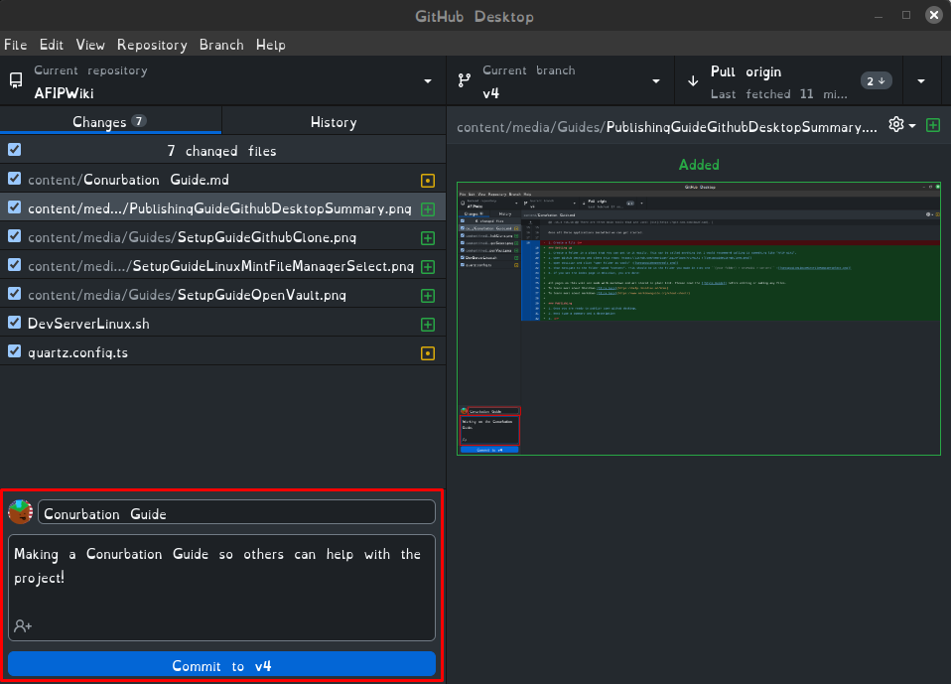
Task: Click the added status icon for SetupGuideOpenVault.png
Action: pos(428,296)
